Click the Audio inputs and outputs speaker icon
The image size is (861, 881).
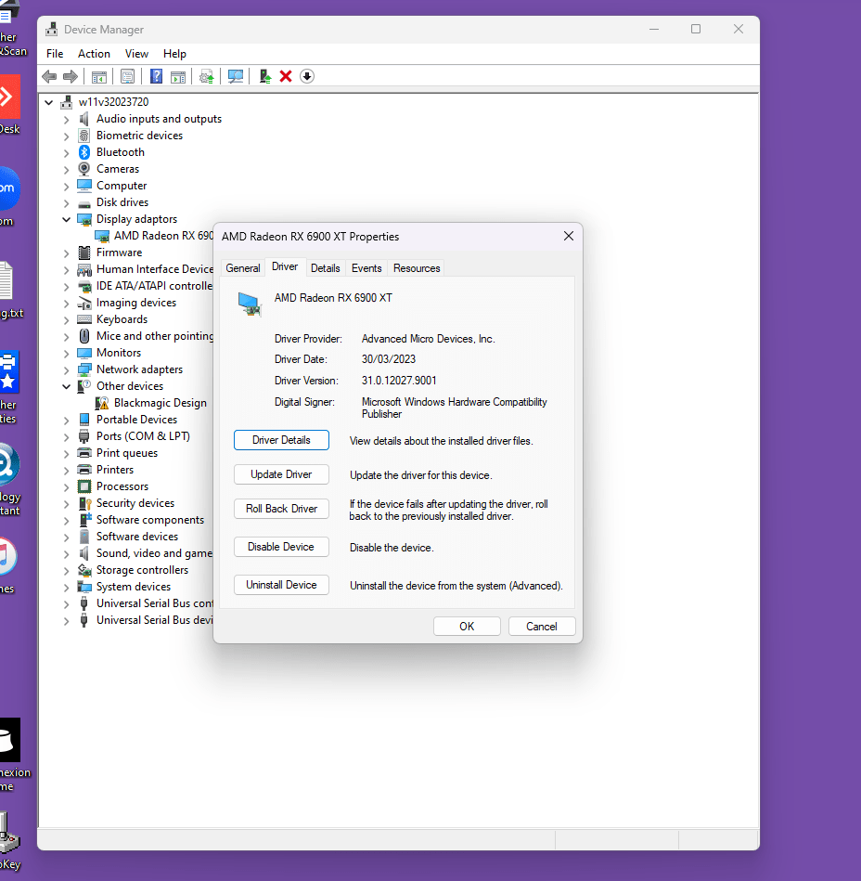pyautogui.click(x=84, y=119)
